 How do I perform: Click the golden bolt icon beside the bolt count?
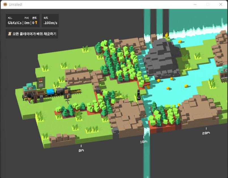[x=36, y=23]
